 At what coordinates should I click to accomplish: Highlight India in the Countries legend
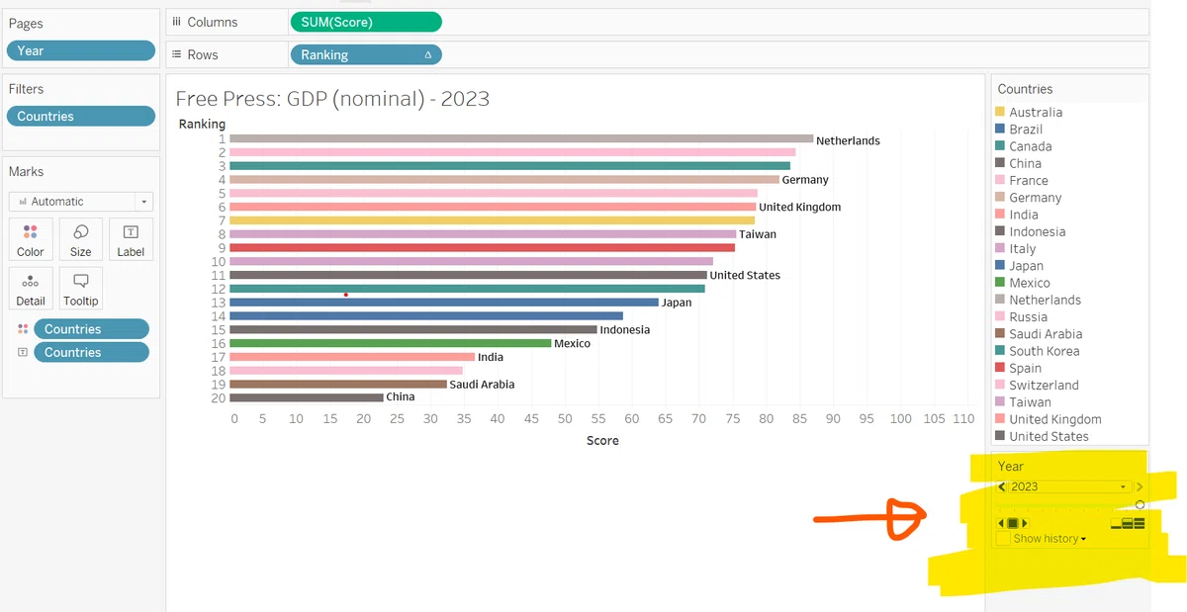(1024, 215)
